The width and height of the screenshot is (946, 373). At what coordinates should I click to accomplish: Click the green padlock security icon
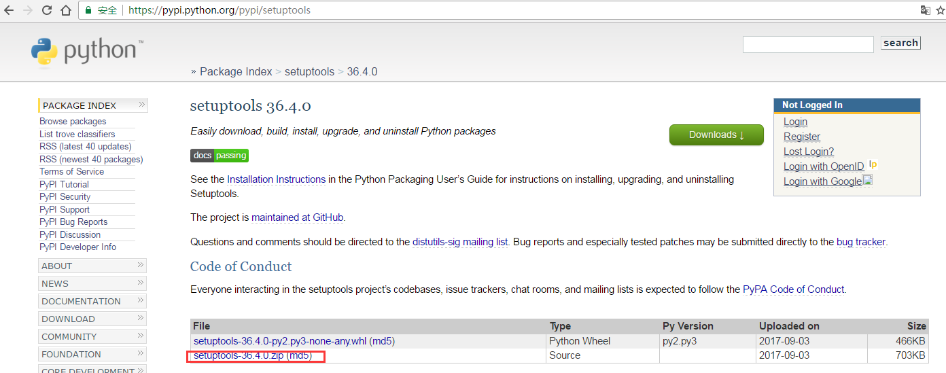pos(88,11)
